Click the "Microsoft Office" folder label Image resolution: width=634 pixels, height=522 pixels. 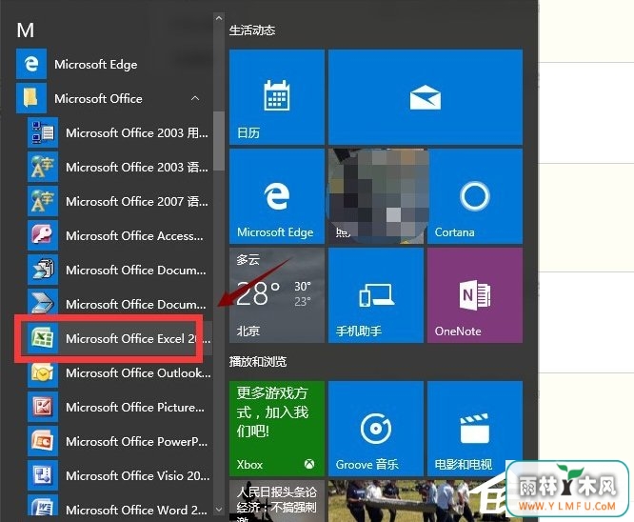tap(98, 98)
